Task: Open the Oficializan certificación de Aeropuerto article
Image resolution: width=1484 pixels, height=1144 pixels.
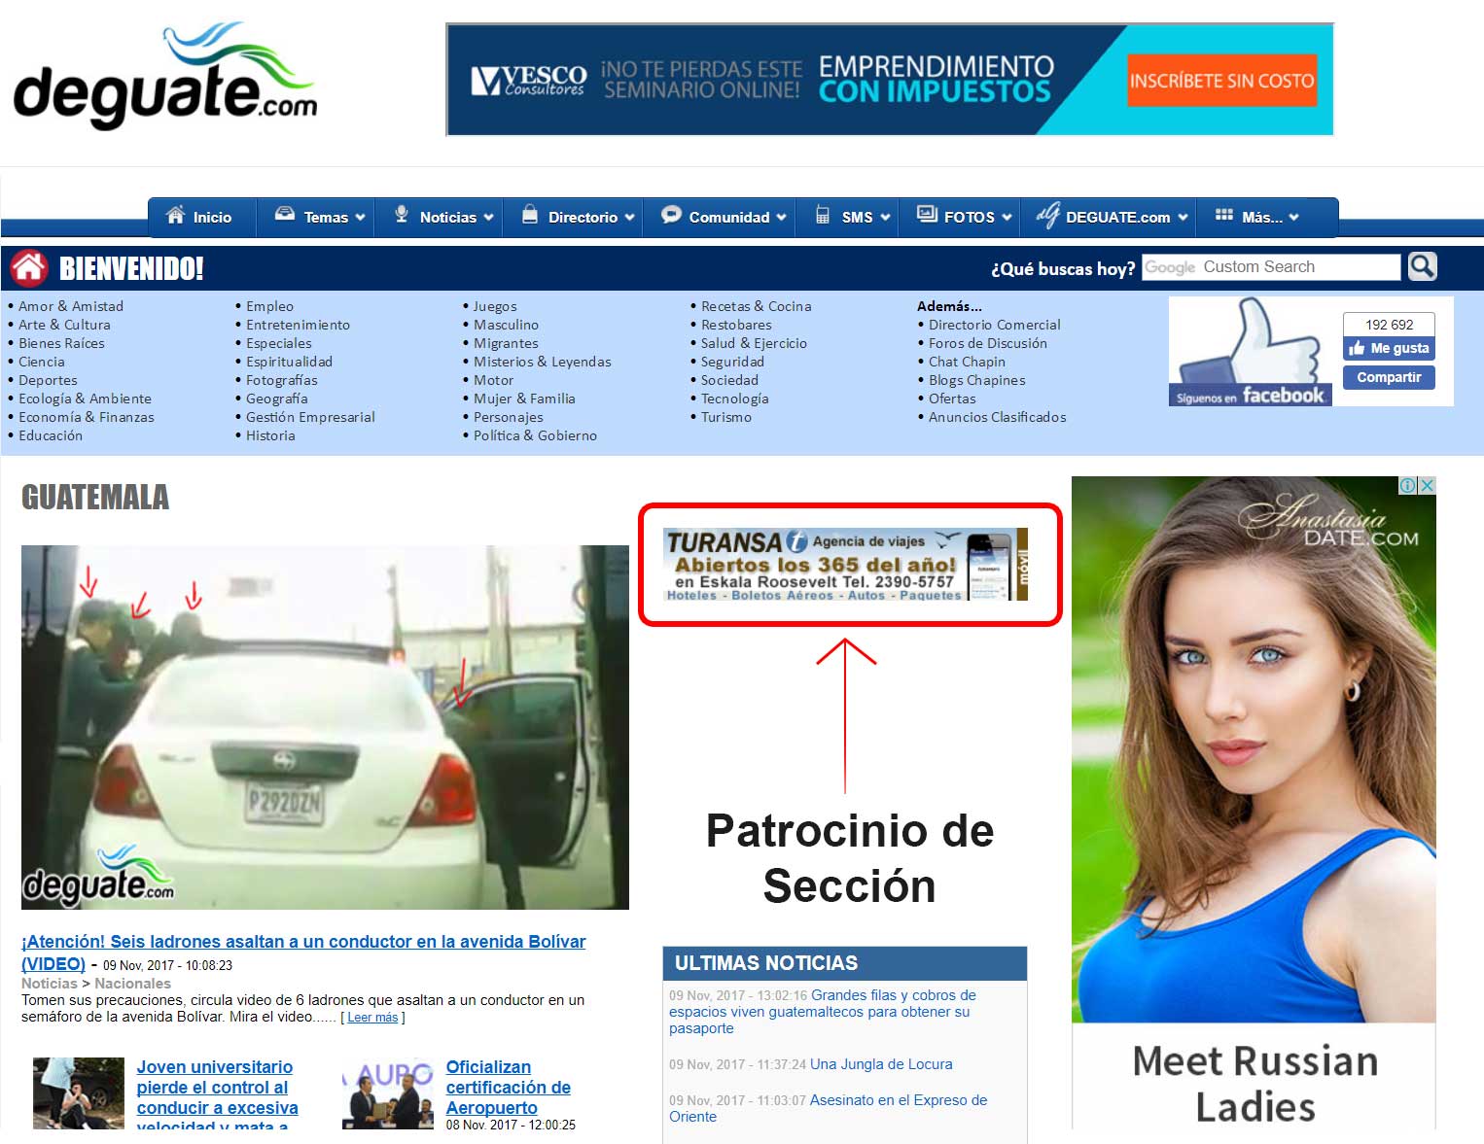Action: (508, 1088)
